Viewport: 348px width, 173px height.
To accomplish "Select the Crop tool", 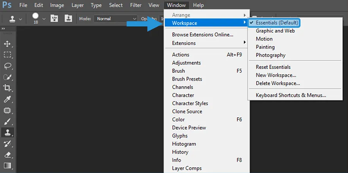I will (x=7, y=88).
